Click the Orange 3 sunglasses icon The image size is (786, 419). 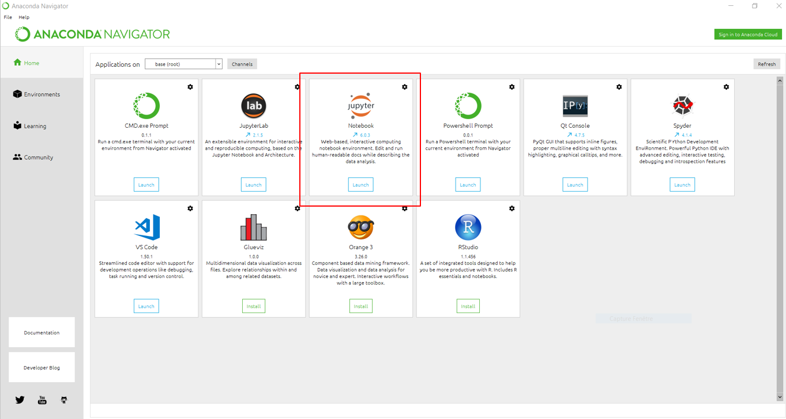coord(361,227)
